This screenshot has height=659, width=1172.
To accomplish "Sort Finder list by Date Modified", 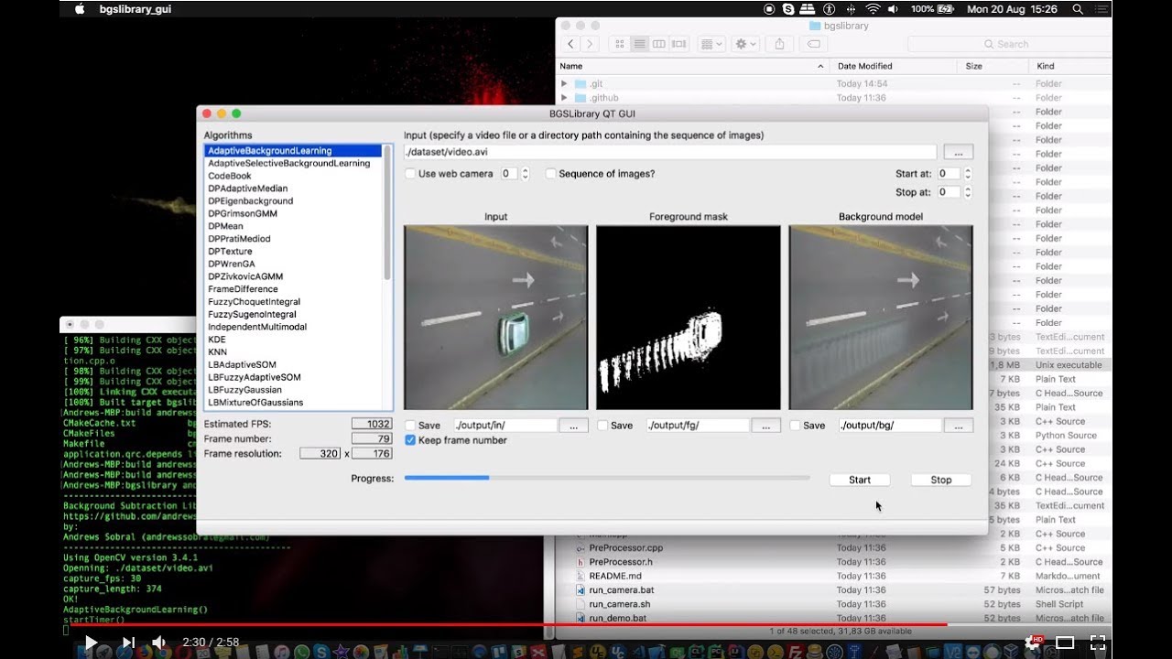I will tap(893, 66).
